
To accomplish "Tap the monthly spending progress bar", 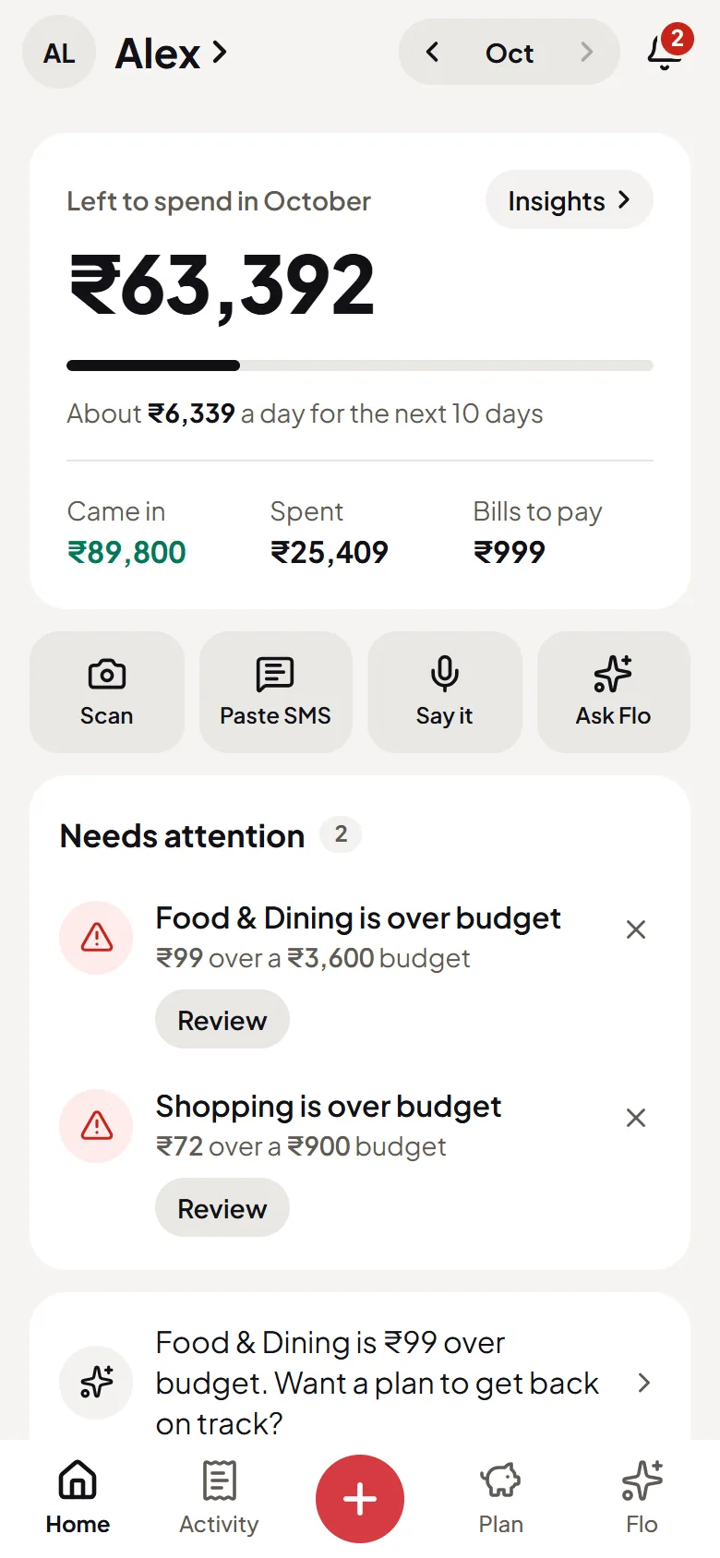I will pos(360,366).
